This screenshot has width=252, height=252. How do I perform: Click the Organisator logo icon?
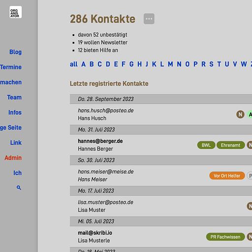coord(15,12)
